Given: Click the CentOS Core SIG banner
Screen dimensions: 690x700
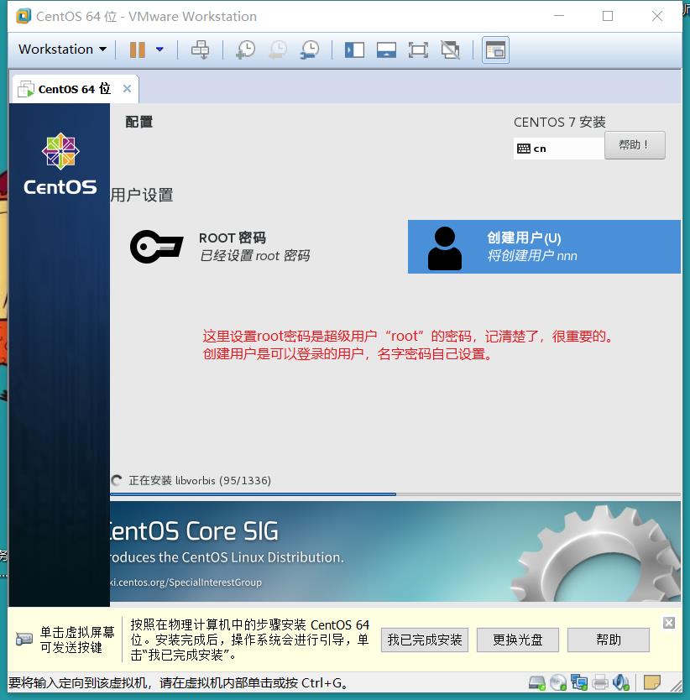Looking at the screenshot, I should pos(395,551).
